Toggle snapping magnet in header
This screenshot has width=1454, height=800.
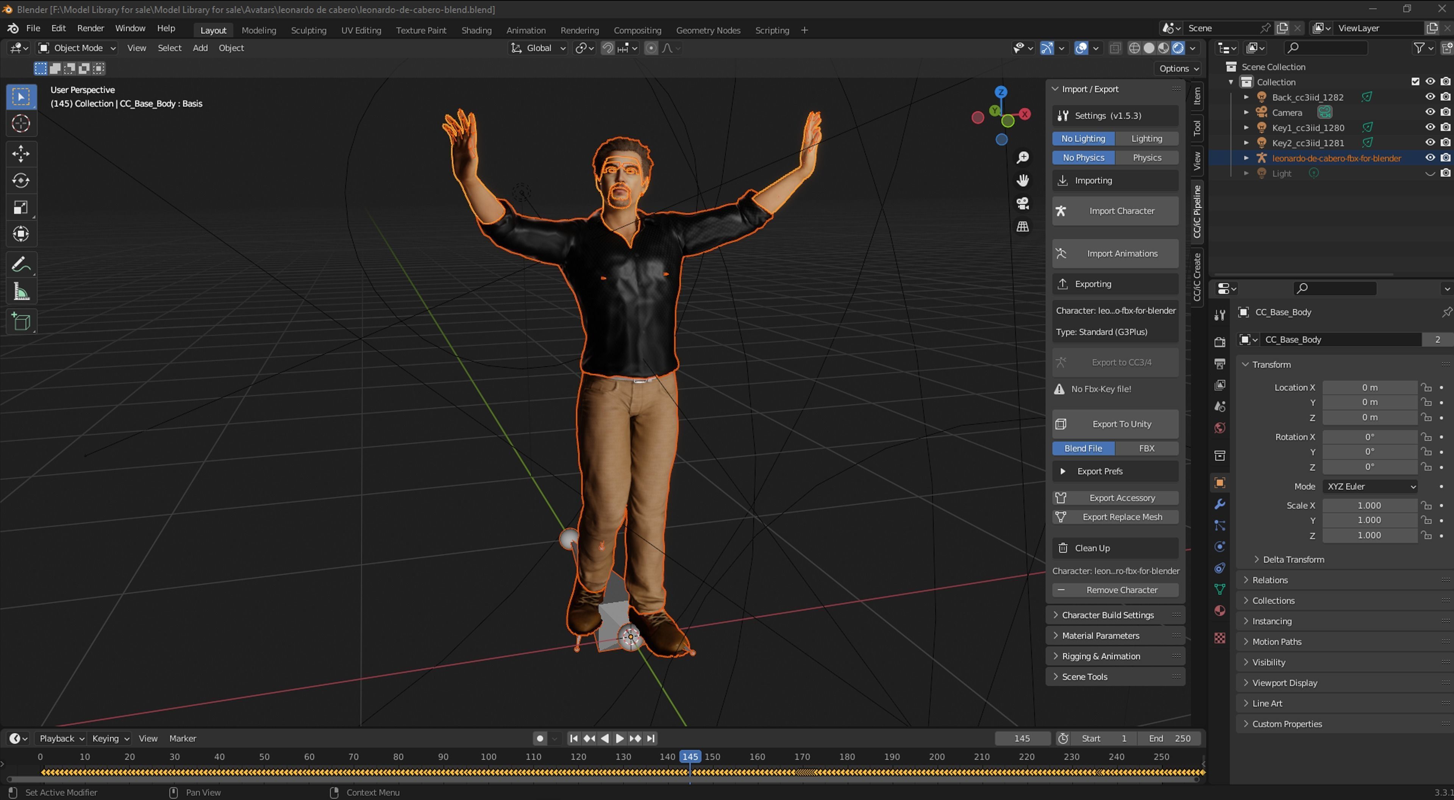pyautogui.click(x=608, y=48)
